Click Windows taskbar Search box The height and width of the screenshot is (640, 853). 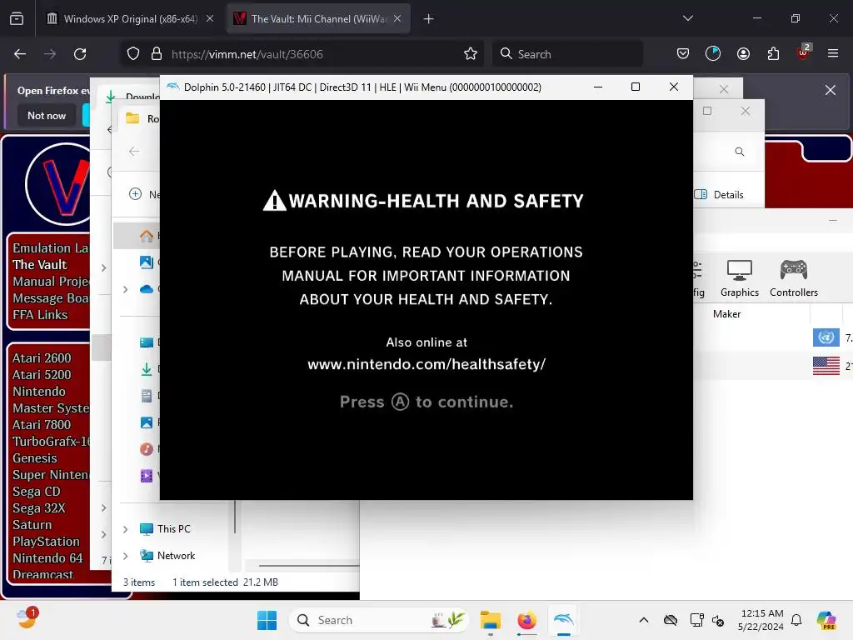(x=379, y=620)
